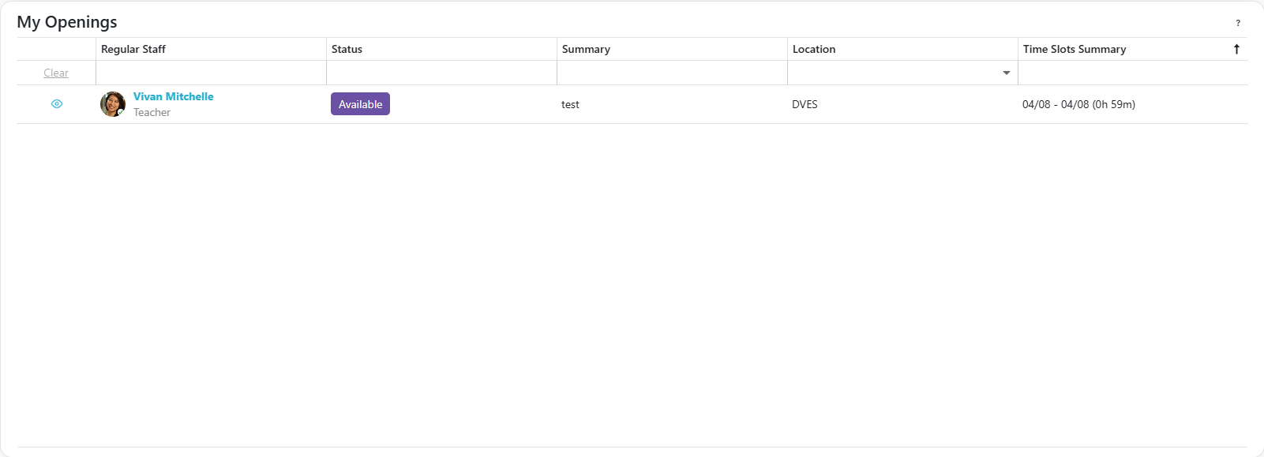The width and height of the screenshot is (1264, 457).
Task: Click the purple Available status badge
Action: click(x=360, y=104)
